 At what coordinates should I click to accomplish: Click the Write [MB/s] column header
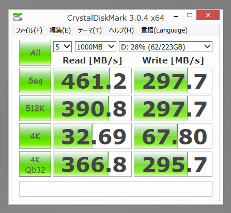pyautogui.click(x=173, y=60)
